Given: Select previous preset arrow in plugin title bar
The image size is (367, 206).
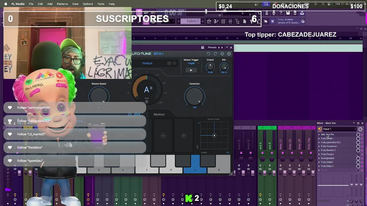Looking at the screenshot, I should coord(219,47).
